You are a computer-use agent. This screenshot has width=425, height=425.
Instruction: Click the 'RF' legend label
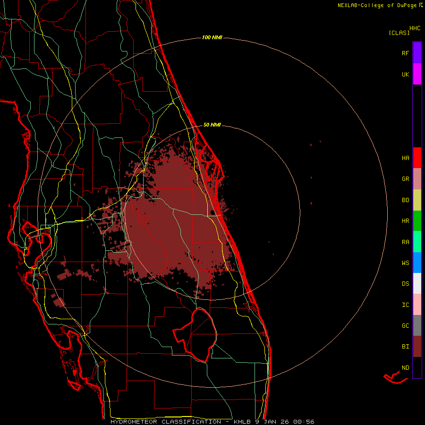[405, 53]
